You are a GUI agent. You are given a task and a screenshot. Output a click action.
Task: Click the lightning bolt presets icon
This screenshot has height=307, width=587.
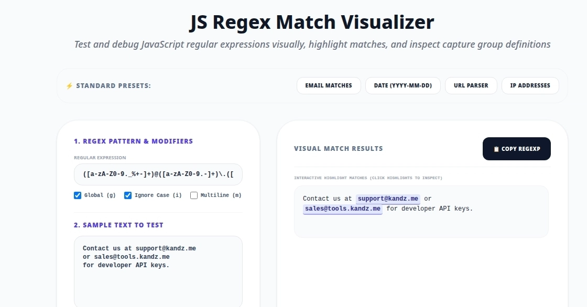[69, 86]
